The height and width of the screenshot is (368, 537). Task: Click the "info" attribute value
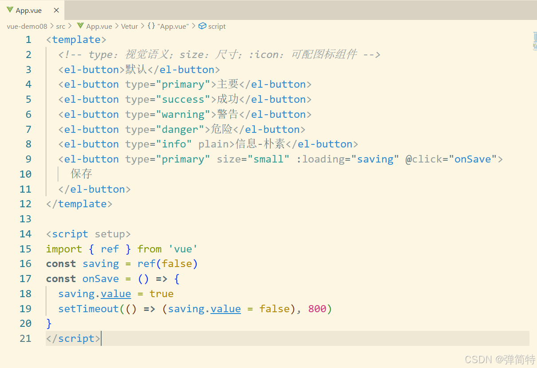click(x=174, y=144)
